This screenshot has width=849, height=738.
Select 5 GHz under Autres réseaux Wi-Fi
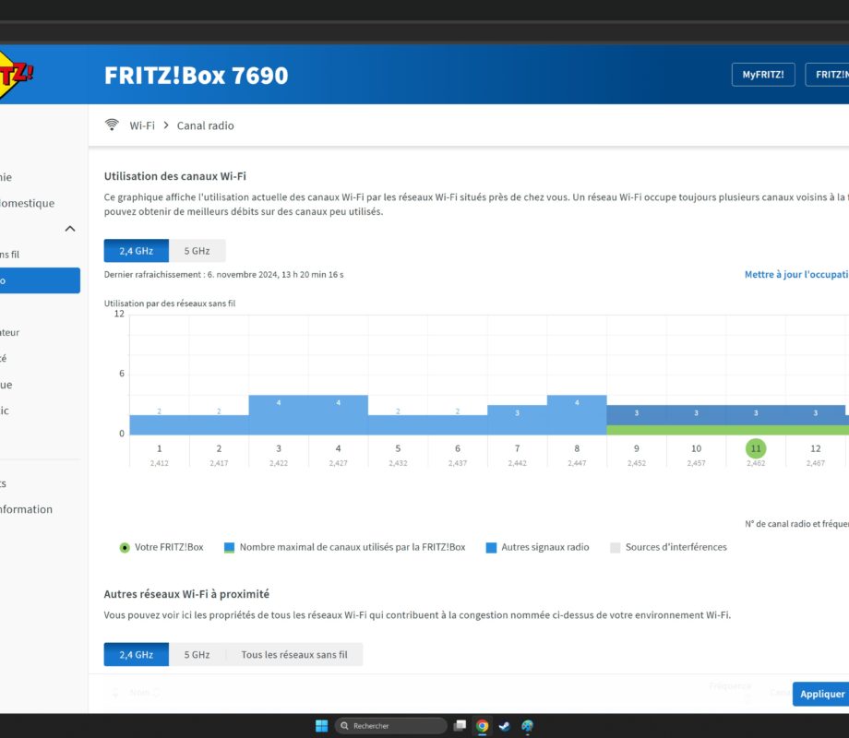coord(197,655)
